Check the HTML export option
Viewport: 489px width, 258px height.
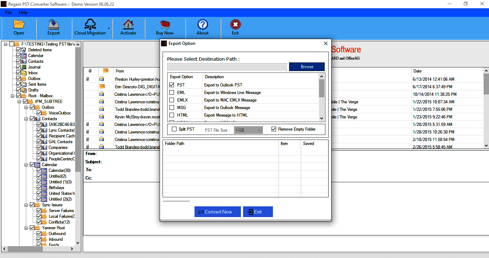click(x=172, y=115)
